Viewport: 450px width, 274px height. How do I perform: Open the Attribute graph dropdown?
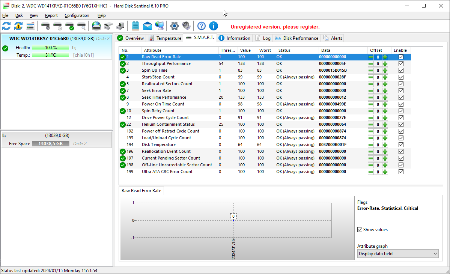398,254
